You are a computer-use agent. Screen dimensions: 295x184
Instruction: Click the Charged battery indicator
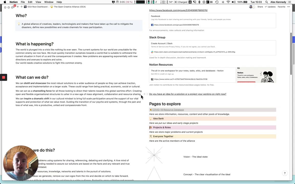click(x=181, y=2)
